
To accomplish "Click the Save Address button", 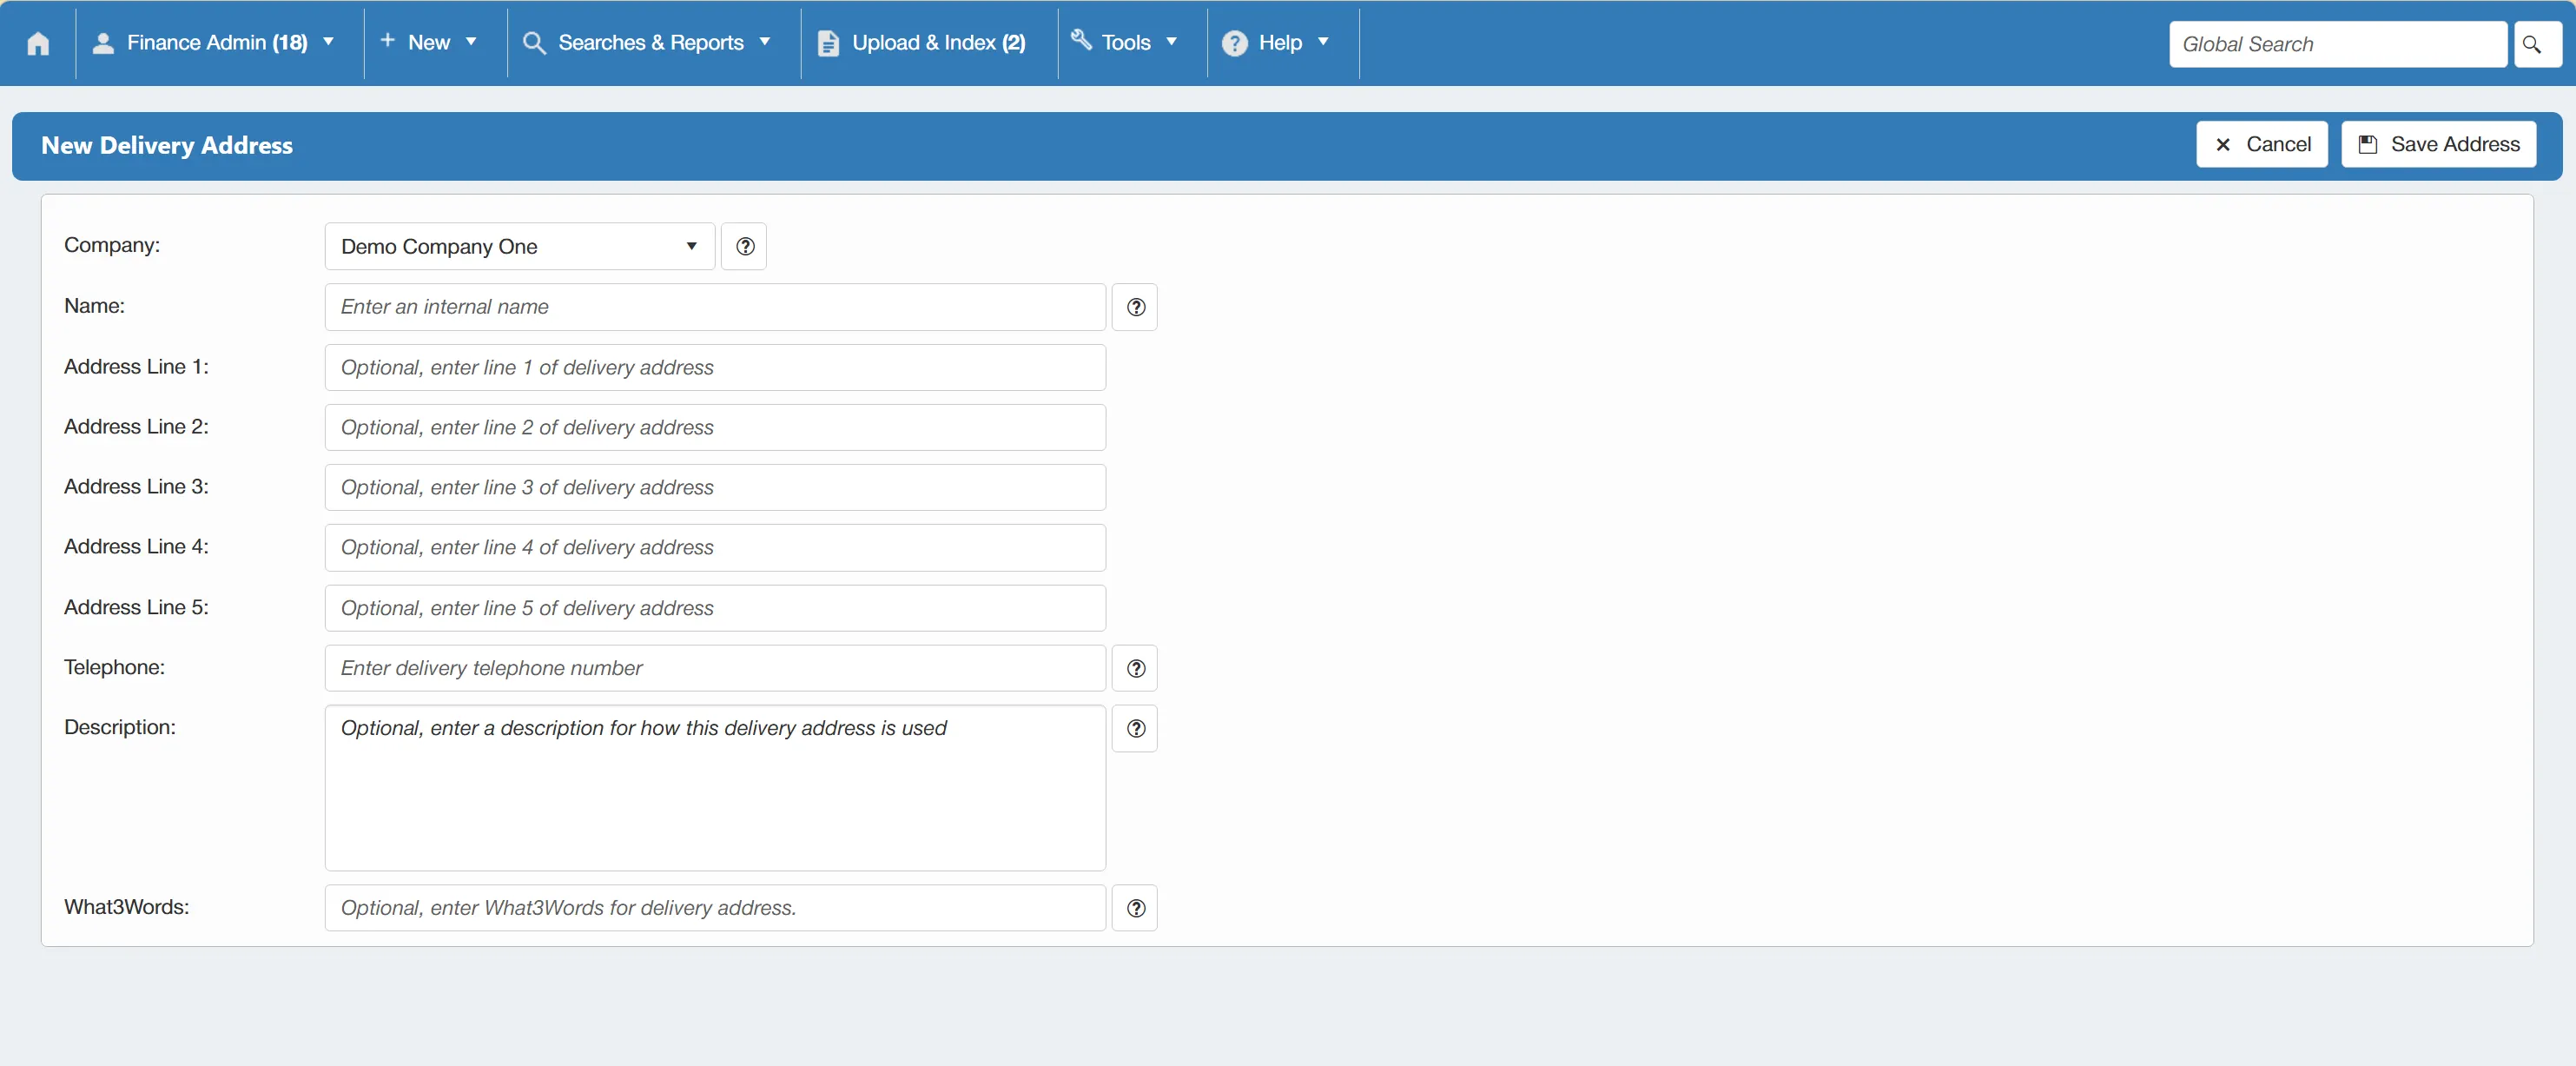I will pos(2438,144).
